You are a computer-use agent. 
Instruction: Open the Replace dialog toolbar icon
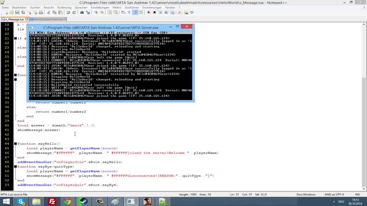[88, 13]
